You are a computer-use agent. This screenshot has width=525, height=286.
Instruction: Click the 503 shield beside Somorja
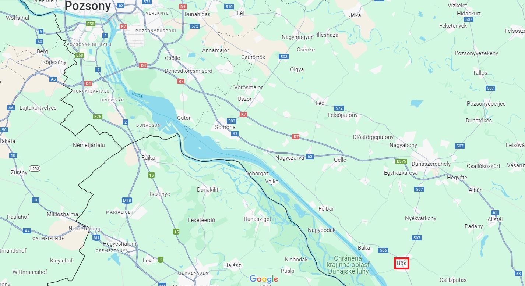click(232, 121)
